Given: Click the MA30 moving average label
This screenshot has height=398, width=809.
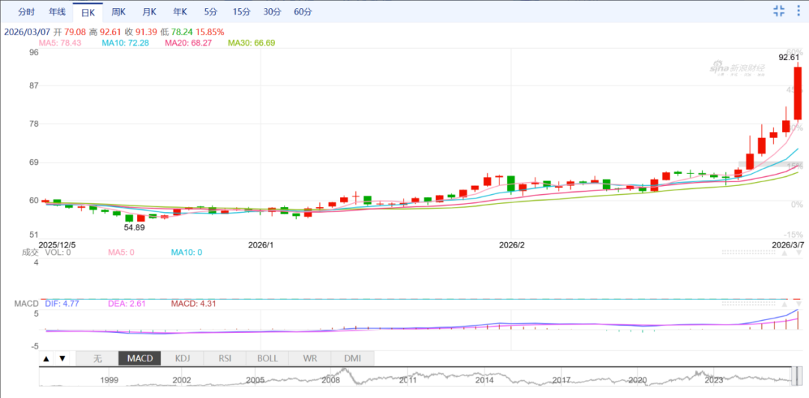Looking at the screenshot, I should tap(251, 43).
